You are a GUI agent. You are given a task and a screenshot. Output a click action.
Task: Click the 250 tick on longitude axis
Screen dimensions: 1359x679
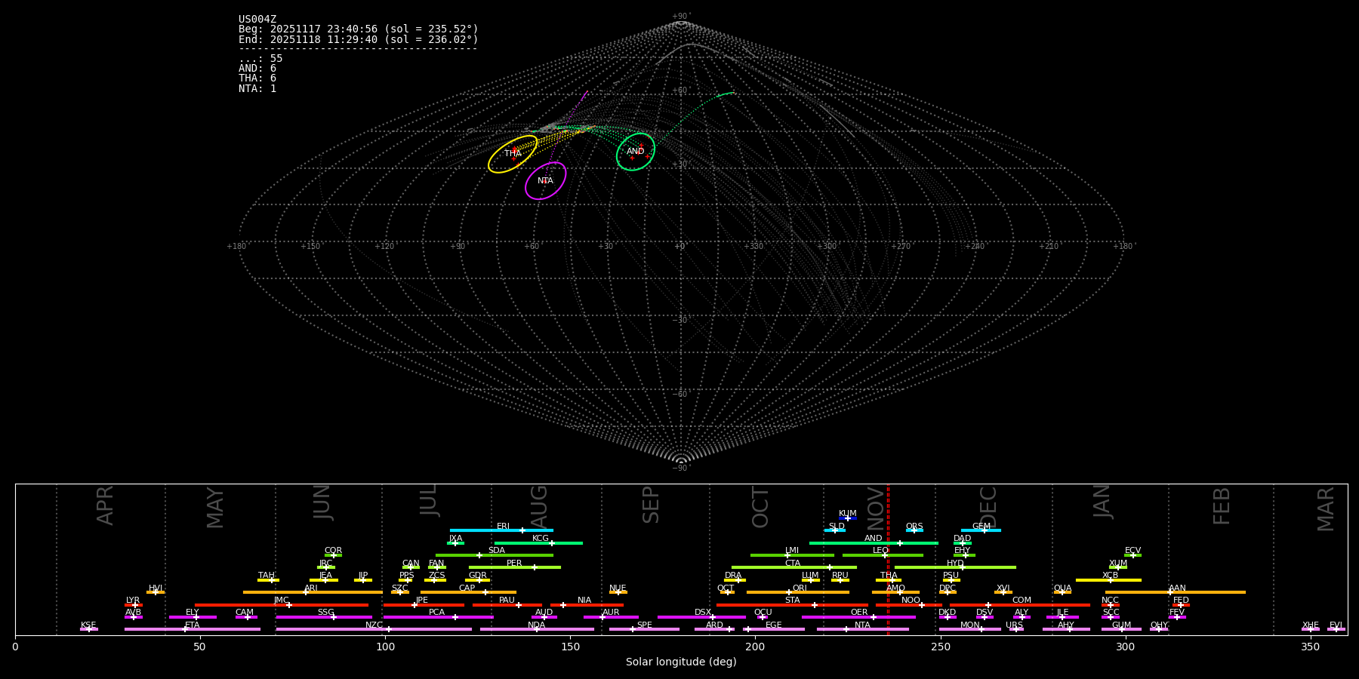click(940, 647)
